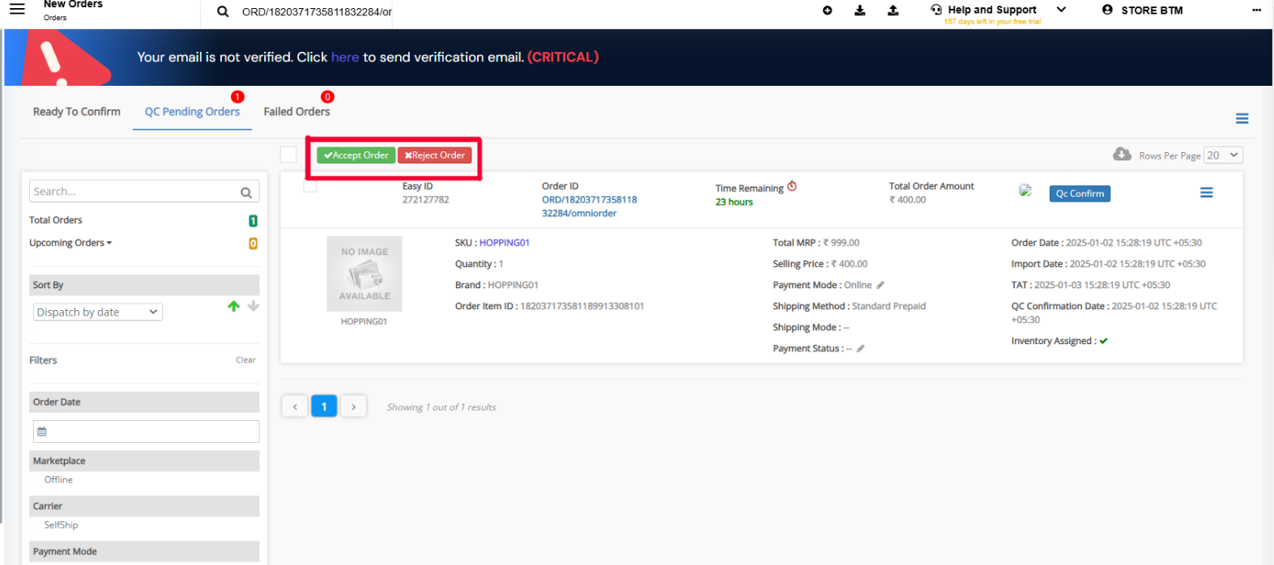1274x565 pixels.
Task: Click the headset Help and Support icon
Action: (x=936, y=10)
